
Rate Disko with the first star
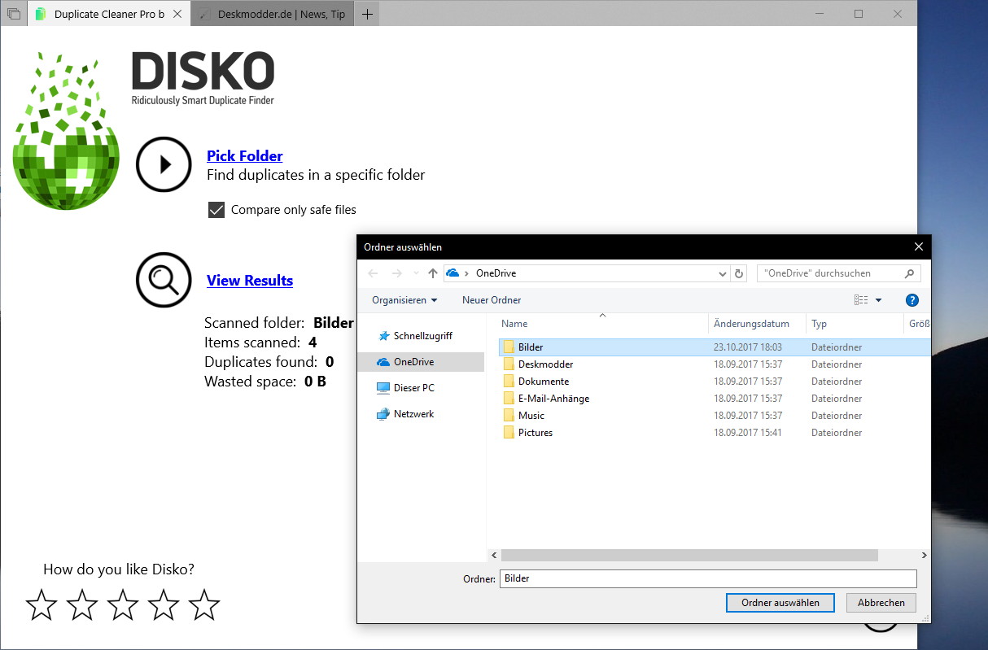tap(42, 604)
